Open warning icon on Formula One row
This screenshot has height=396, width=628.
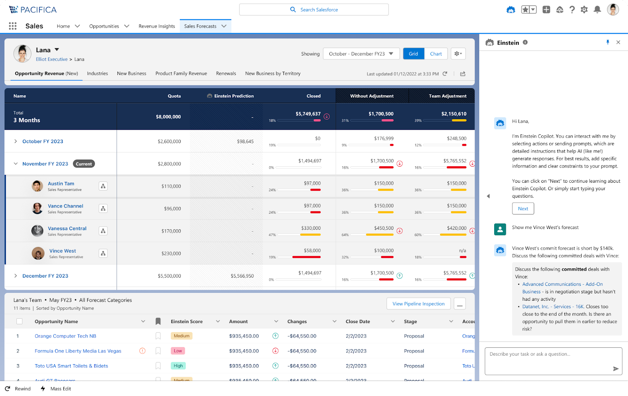(x=142, y=351)
